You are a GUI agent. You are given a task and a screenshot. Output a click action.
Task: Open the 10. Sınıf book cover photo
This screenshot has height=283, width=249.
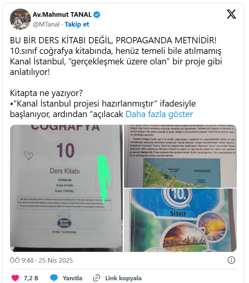click(180, 220)
